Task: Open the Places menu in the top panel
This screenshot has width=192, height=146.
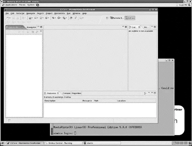Action: 22,5
